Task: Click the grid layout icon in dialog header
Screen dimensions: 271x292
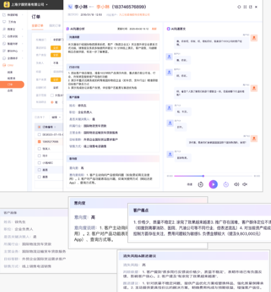Action: click(245, 7)
